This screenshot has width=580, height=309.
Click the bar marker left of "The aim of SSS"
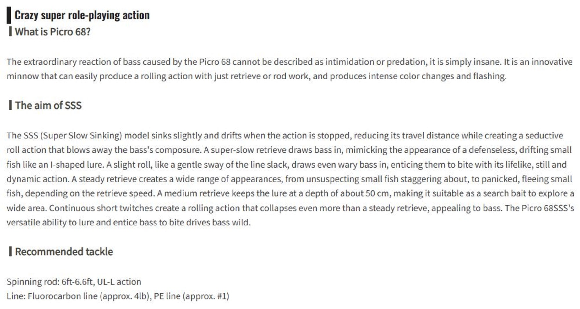(10, 105)
